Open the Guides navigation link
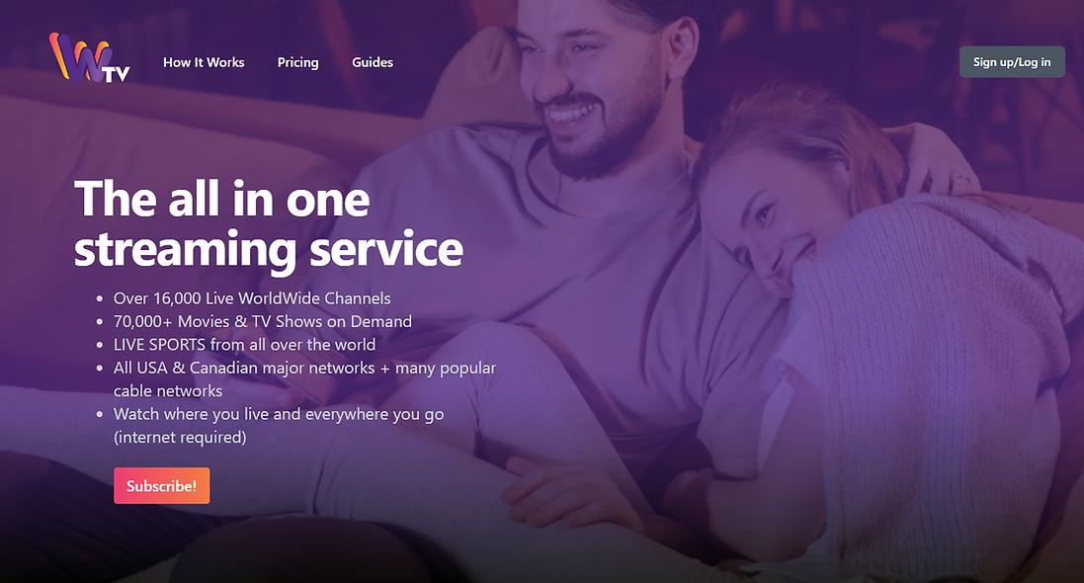The width and height of the screenshot is (1084, 583). pos(373,62)
